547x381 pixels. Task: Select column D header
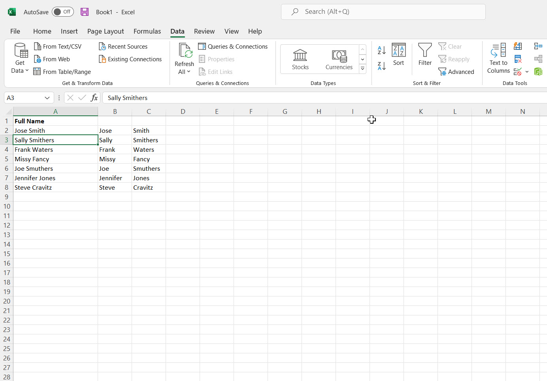[x=183, y=111]
